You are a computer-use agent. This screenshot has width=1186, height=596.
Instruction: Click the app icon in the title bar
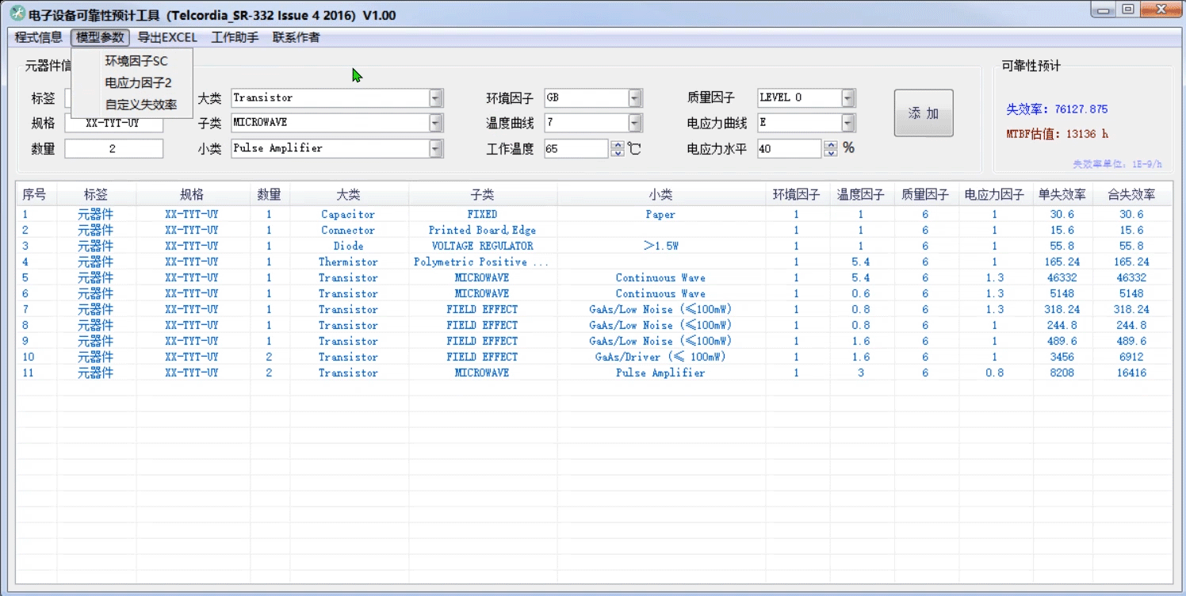point(17,14)
